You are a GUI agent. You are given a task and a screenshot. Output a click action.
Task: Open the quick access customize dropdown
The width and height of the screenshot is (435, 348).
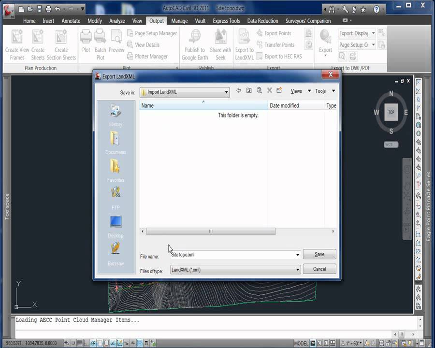point(83,9)
